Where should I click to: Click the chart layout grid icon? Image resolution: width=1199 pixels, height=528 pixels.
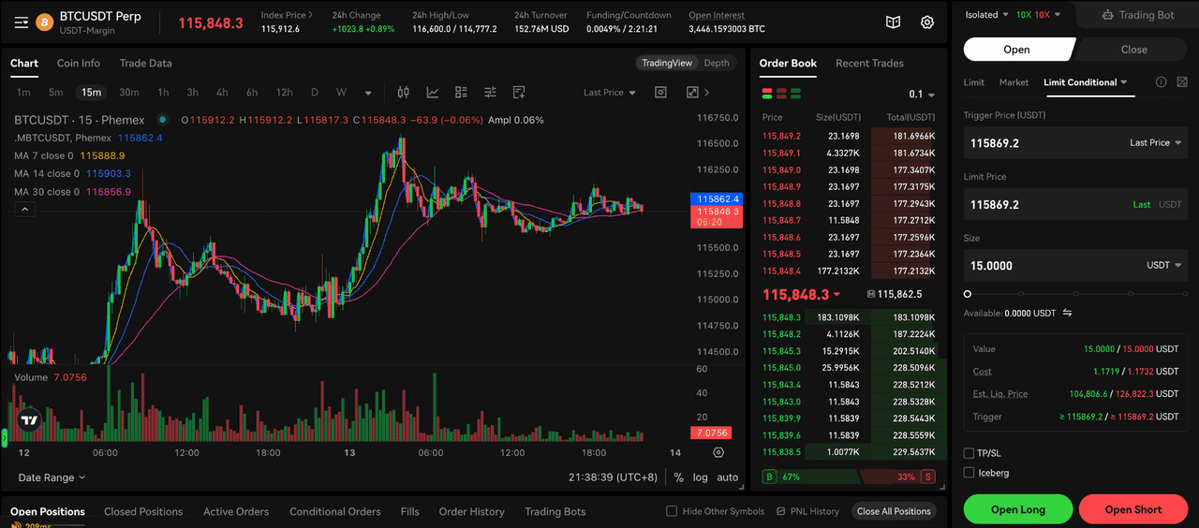[x=461, y=93]
